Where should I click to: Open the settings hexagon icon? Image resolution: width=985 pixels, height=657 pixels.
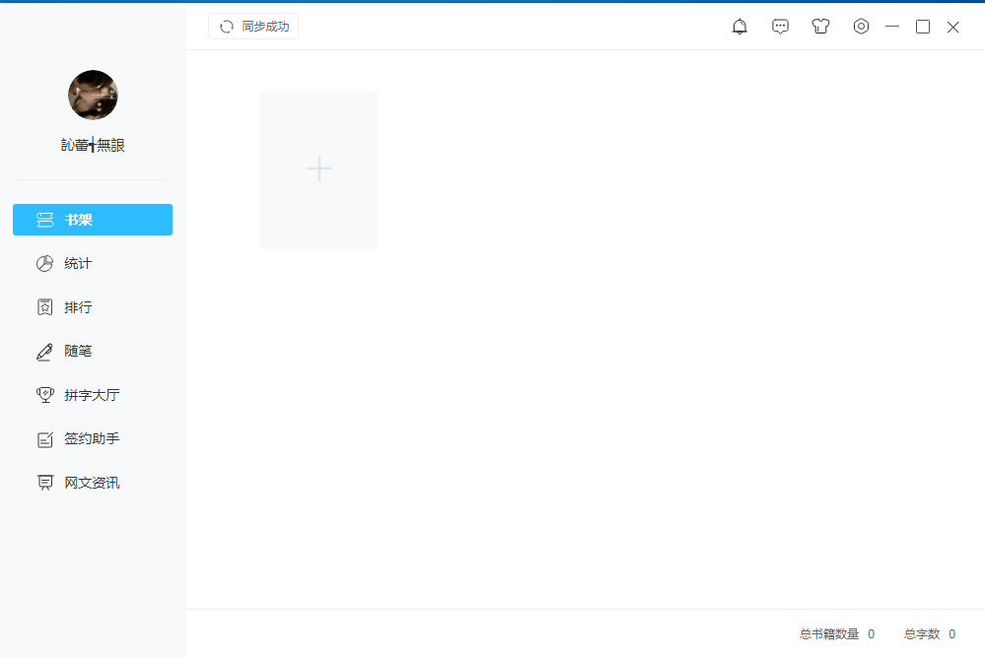coord(861,27)
